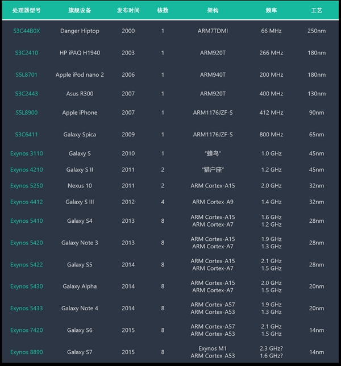This screenshot has width=341, height=366.
Task: Click the Galaxy Note 4 device cell
Action: point(80,308)
